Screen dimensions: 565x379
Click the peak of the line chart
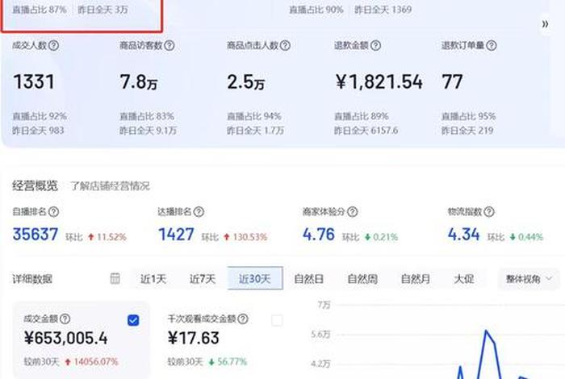[486, 330]
